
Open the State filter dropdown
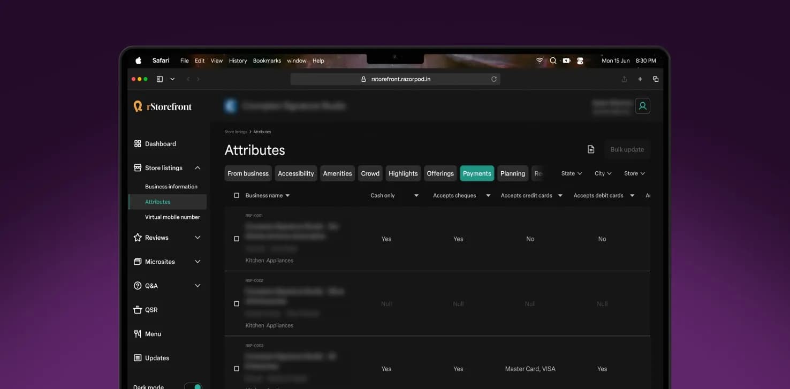point(572,173)
